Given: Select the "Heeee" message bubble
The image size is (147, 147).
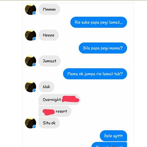Looking at the screenshot, I should click(49, 35).
